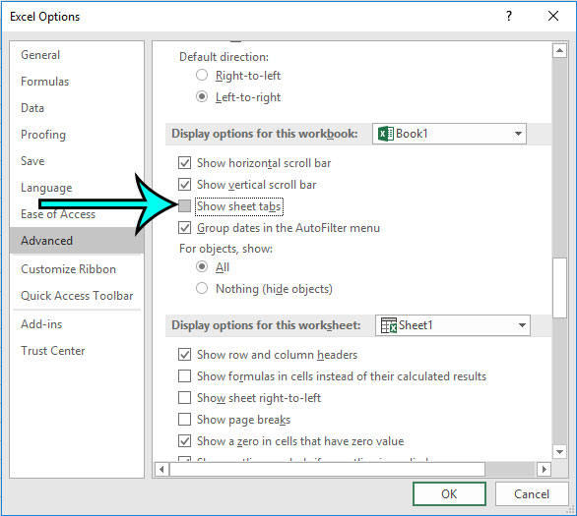Toggle Show row and column headers
577x516 pixels.
[x=184, y=355]
